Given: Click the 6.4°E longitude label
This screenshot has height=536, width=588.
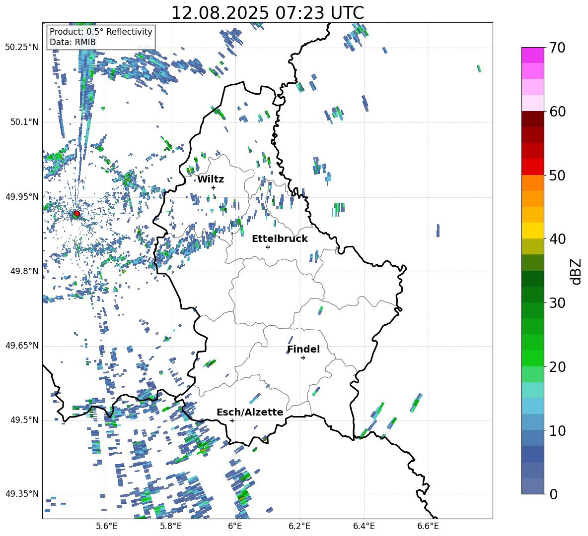Looking at the screenshot, I should click(x=364, y=526).
